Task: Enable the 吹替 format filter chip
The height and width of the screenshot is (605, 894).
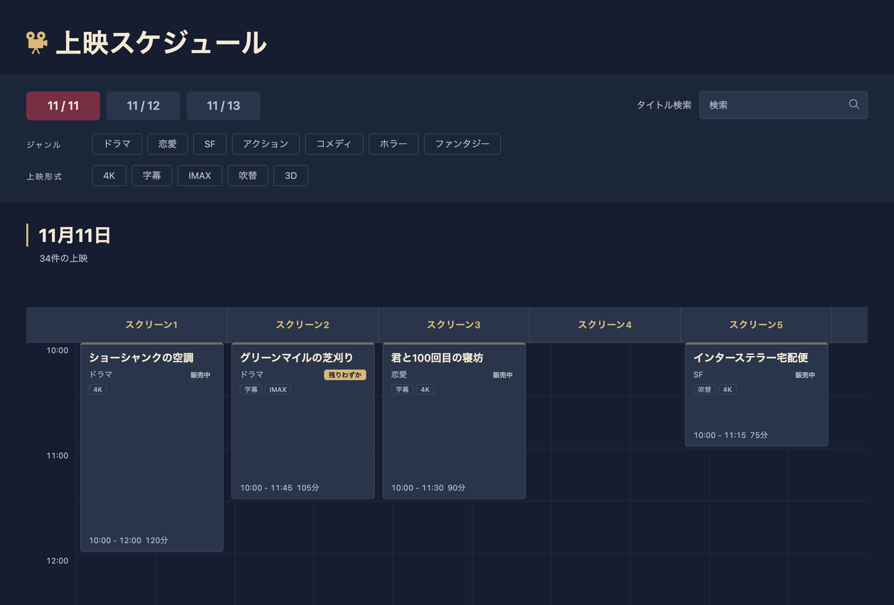Action: [248, 176]
